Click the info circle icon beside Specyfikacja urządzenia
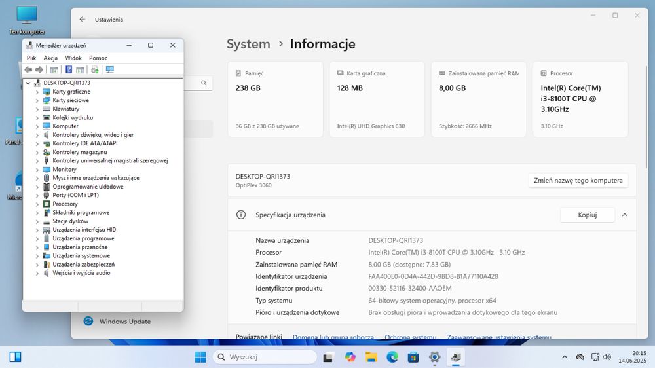Screen dimensions: 655x368 coord(241,215)
